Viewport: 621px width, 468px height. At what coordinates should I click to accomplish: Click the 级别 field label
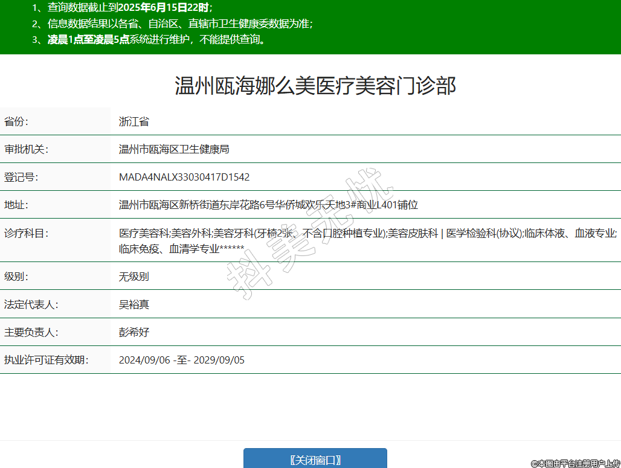[x=17, y=277]
